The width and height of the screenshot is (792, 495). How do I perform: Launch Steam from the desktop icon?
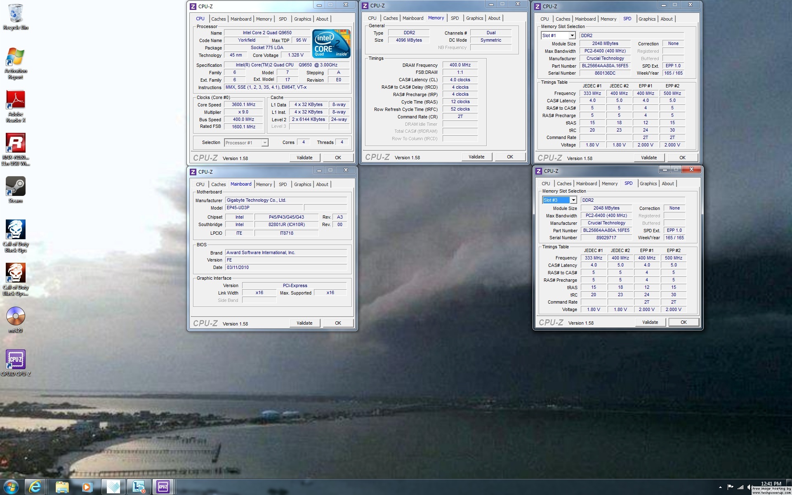coord(16,190)
